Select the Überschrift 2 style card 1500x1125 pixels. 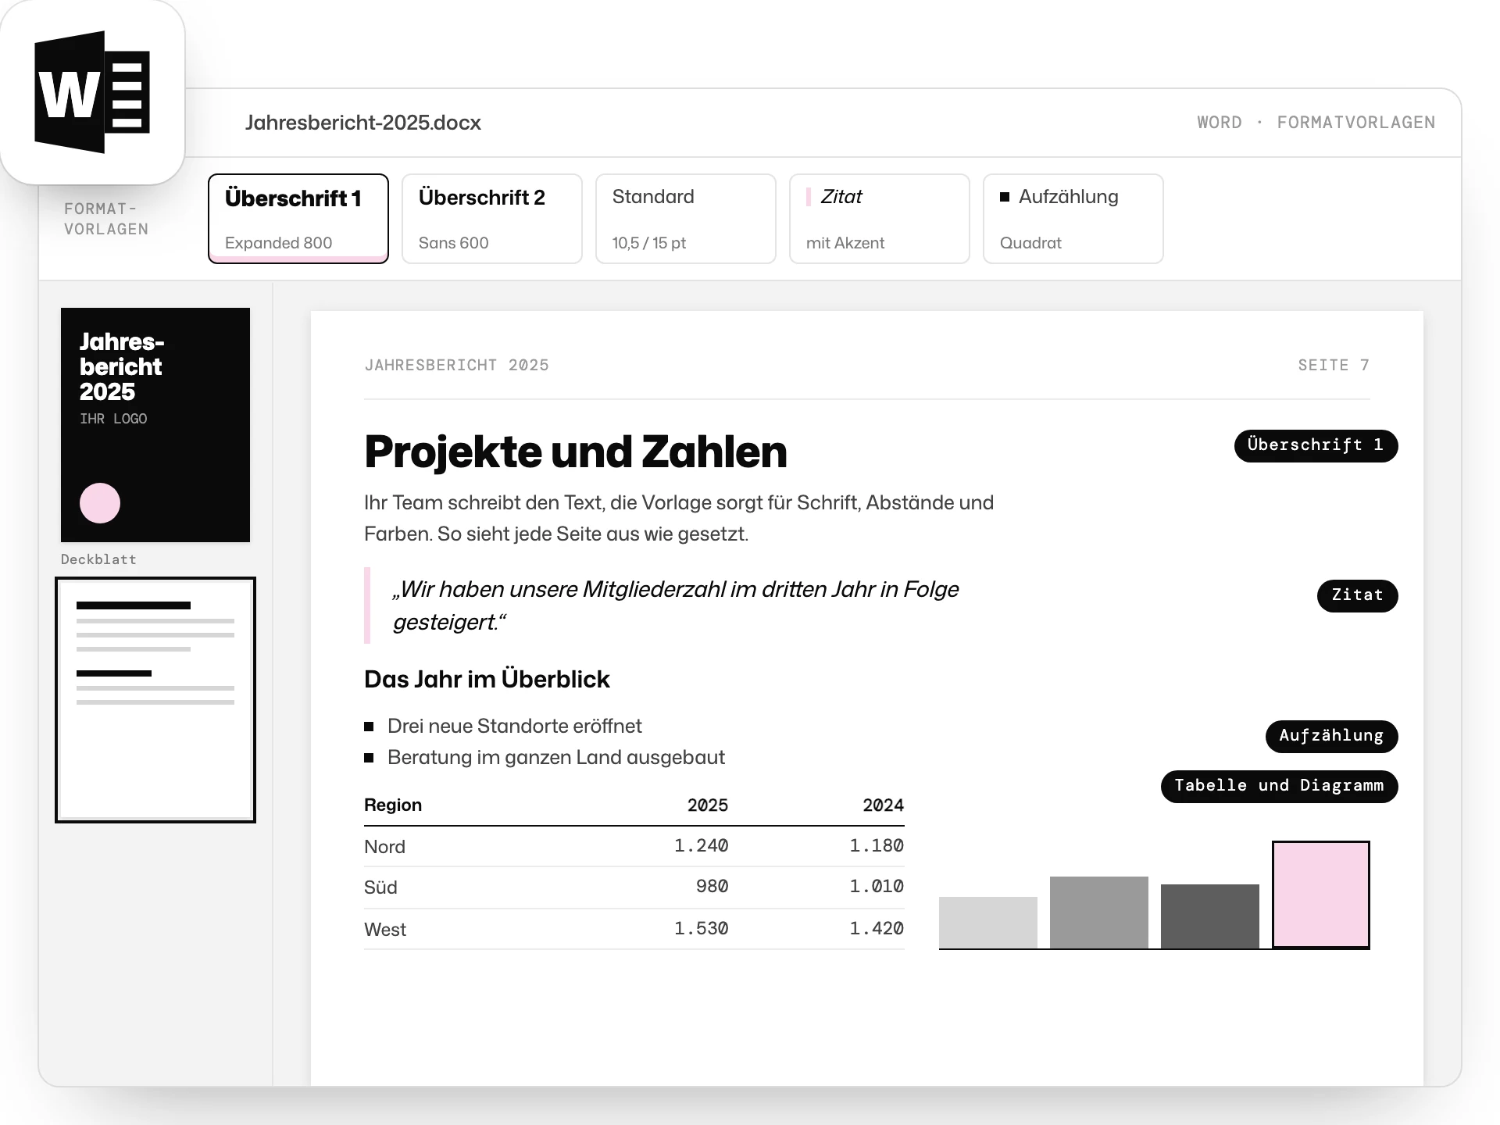click(x=492, y=219)
